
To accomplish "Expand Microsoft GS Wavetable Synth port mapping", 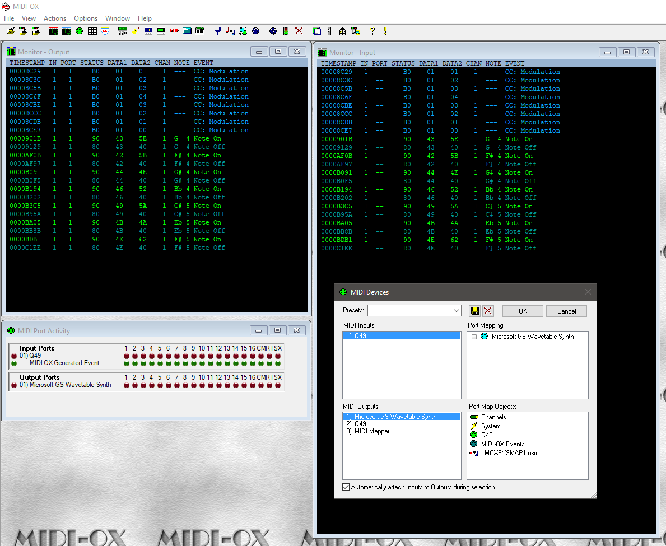I will (x=474, y=337).
